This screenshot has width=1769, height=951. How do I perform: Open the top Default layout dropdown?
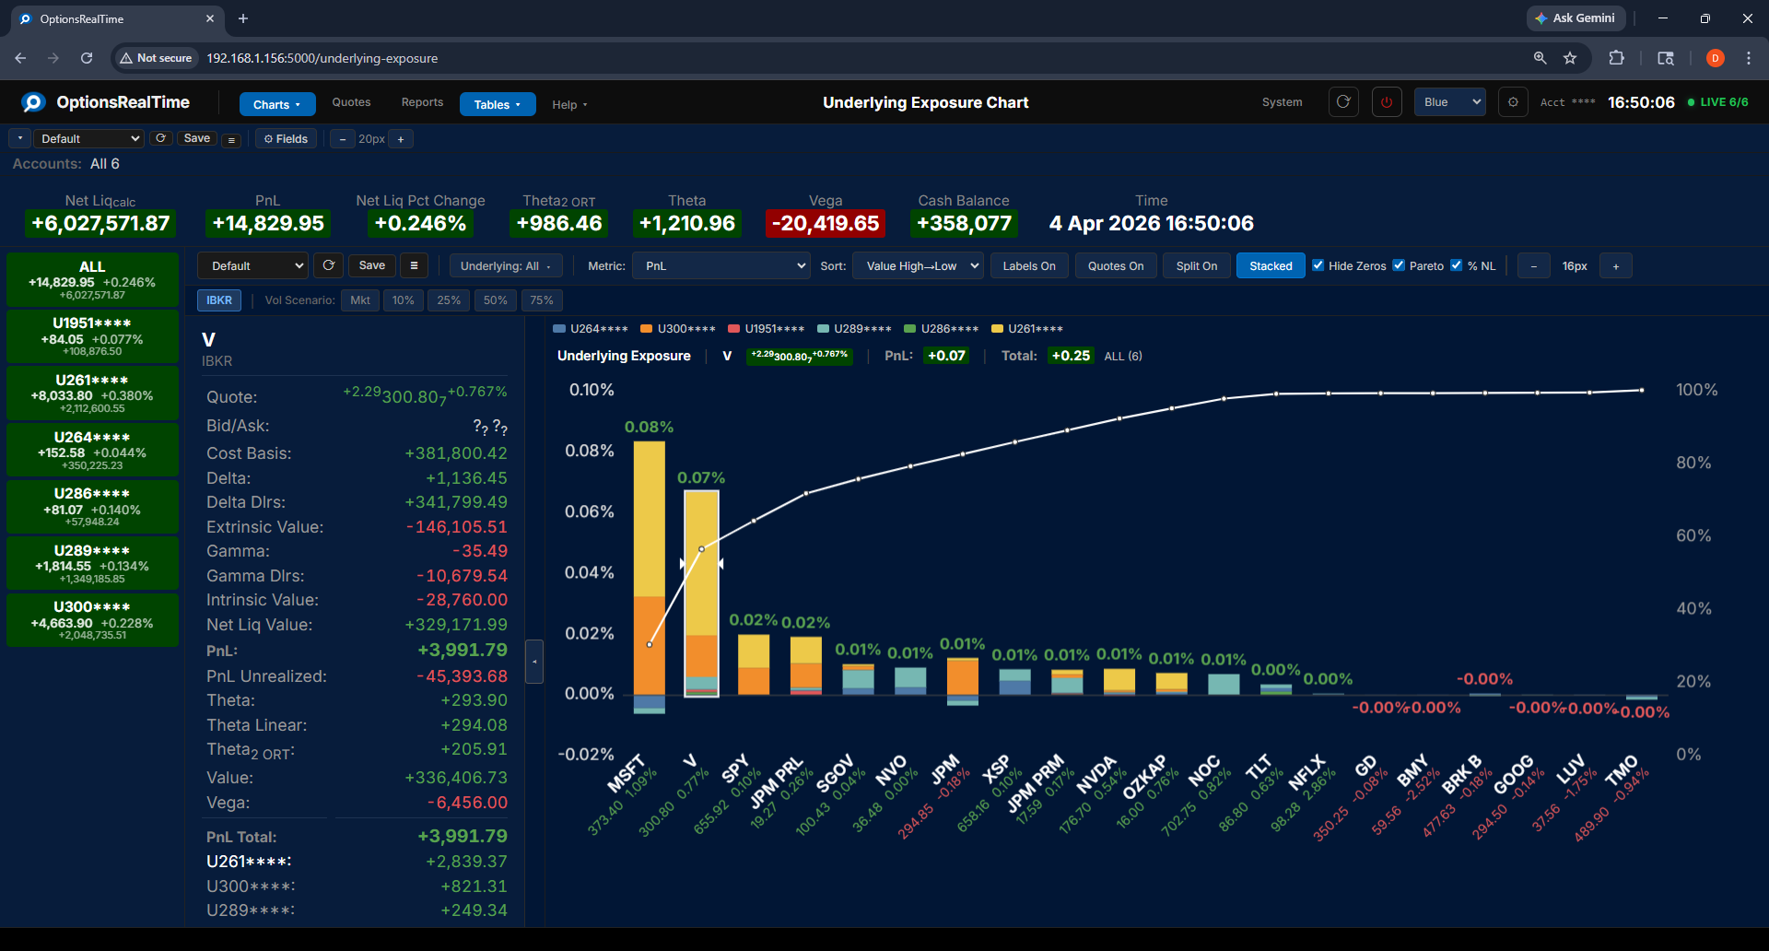click(89, 138)
